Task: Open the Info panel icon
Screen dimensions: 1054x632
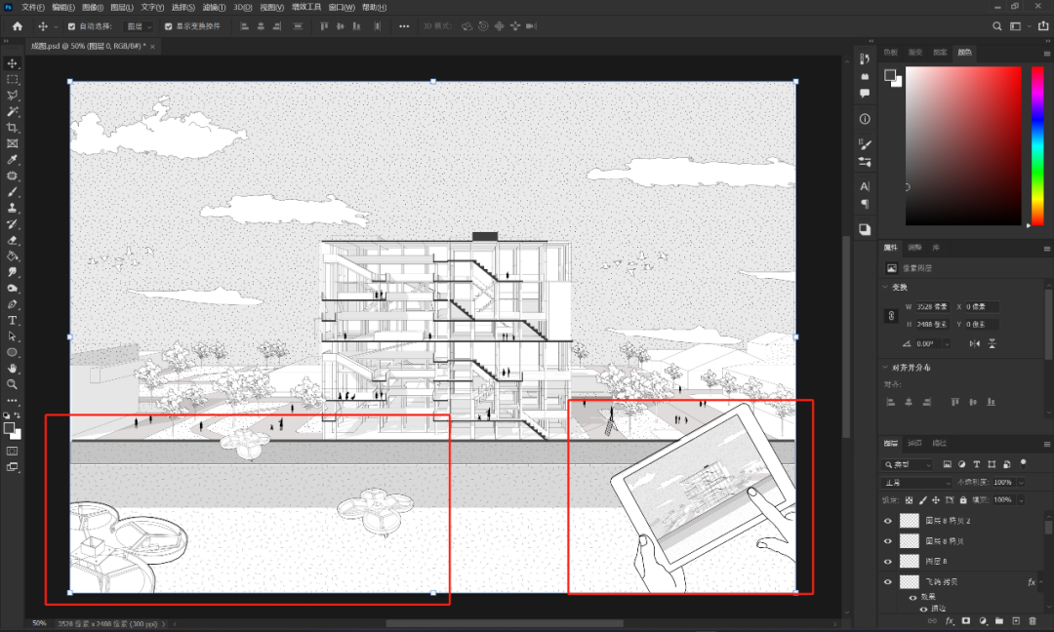Action: pyautogui.click(x=865, y=119)
